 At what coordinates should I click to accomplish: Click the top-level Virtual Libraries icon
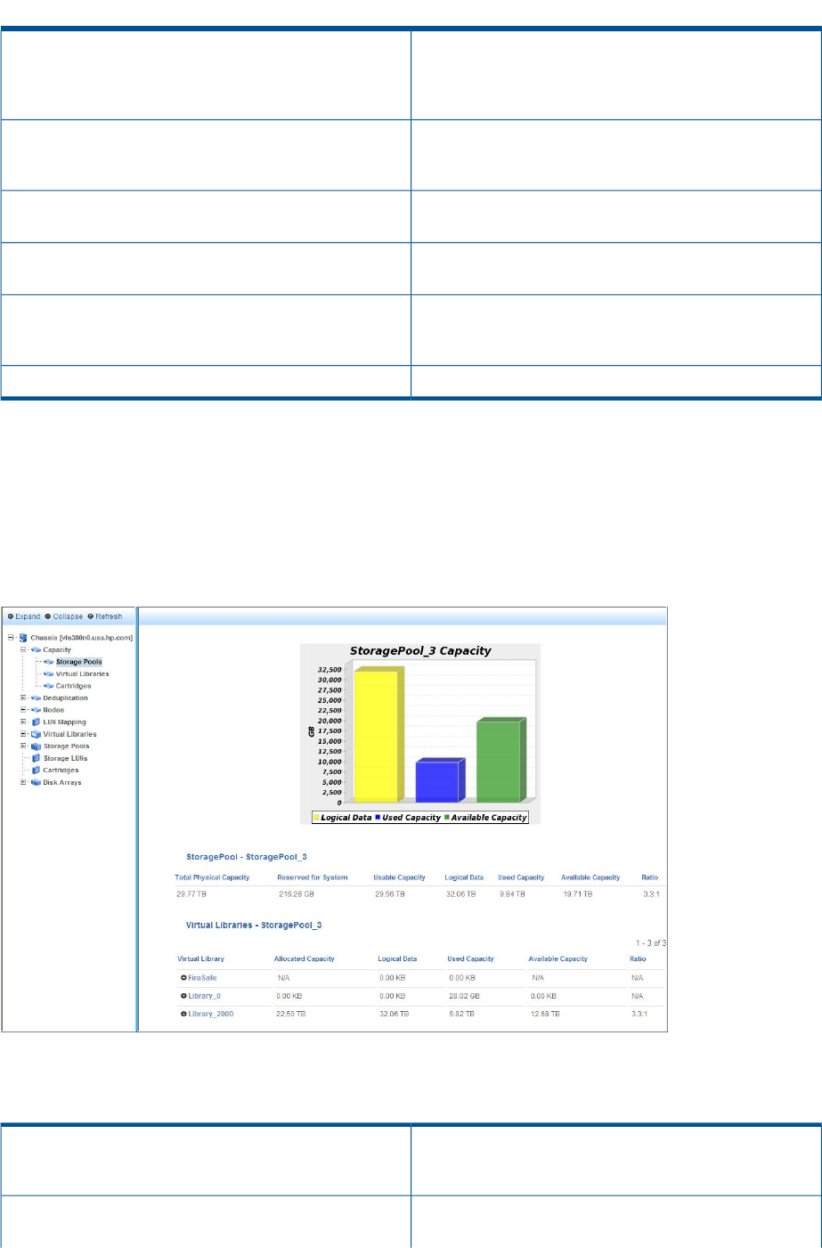point(36,734)
